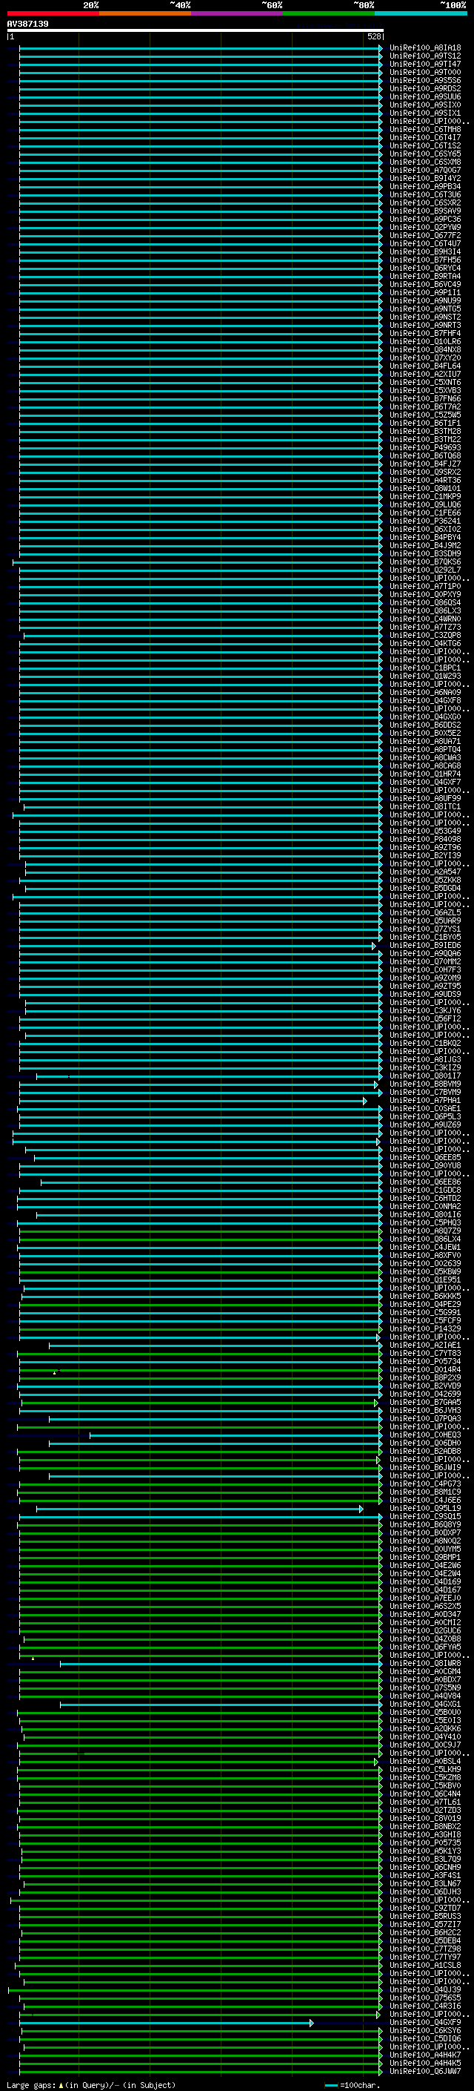474x2091 pixels.
Task: Select the UniRef100_A7TL61 label
Action: coord(425,1803)
